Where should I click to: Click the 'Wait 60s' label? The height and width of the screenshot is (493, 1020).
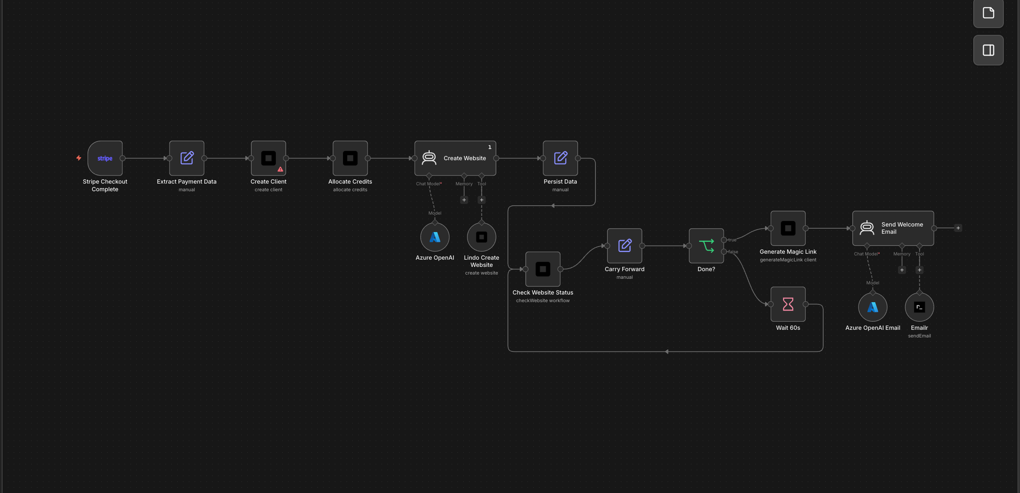[x=788, y=328]
